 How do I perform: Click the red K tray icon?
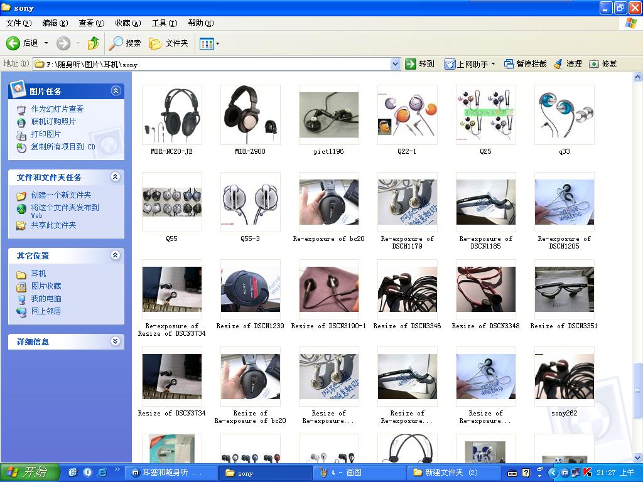pos(587,473)
